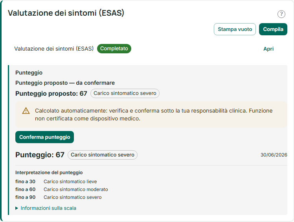This screenshot has height=222, width=294.
Task: Click the proposed score severity badge
Action: (x=125, y=93)
